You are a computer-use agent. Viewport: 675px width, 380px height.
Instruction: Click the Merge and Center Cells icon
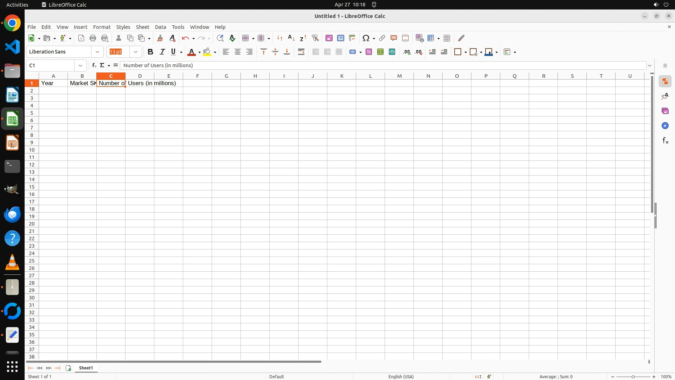(315, 52)
